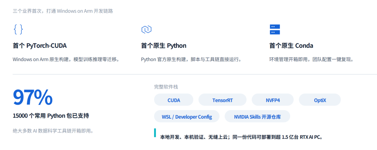Select the OptiX pill

(320, 100)
